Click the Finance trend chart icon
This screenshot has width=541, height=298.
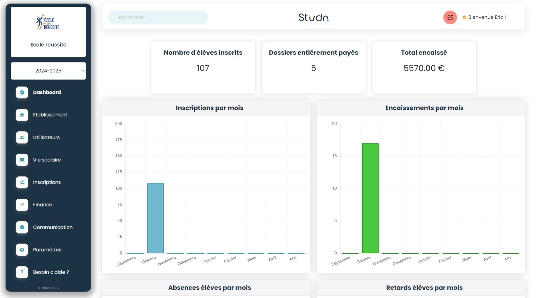(22, 205)
